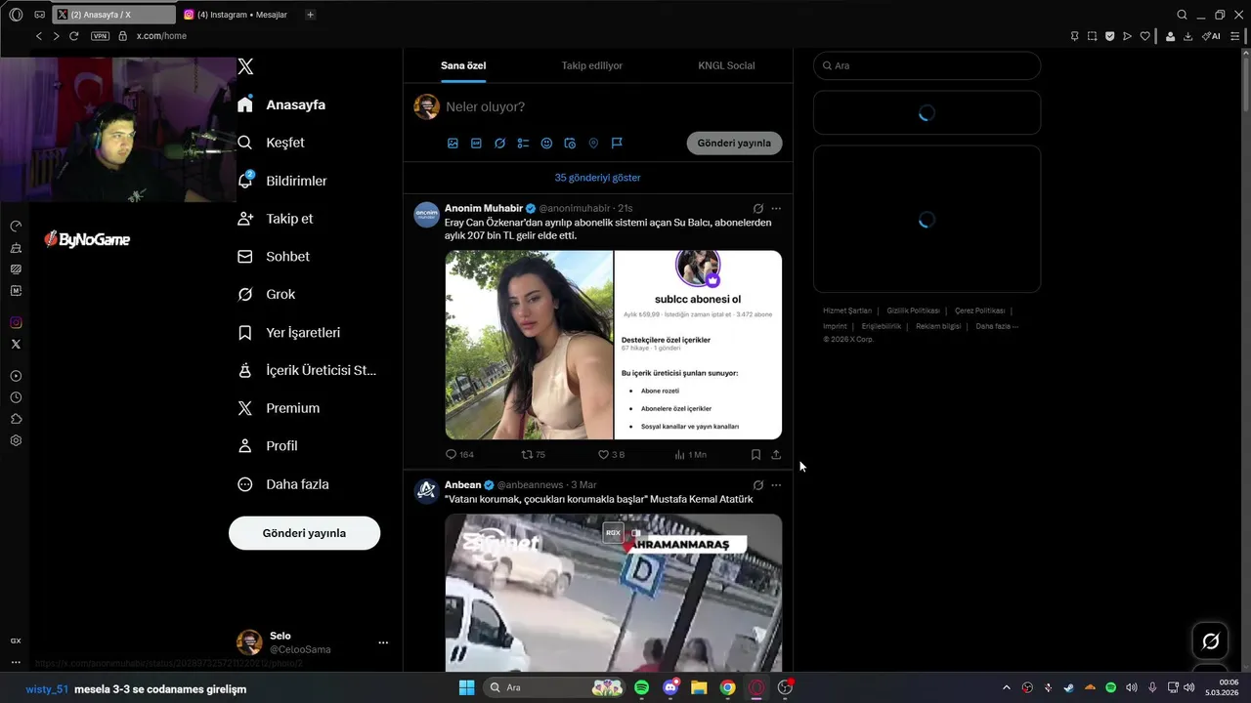Viewport: 1251px width, 703px height.
Task: Take a snapshot with Opera toolbar
Action: tap(1092, 36)
